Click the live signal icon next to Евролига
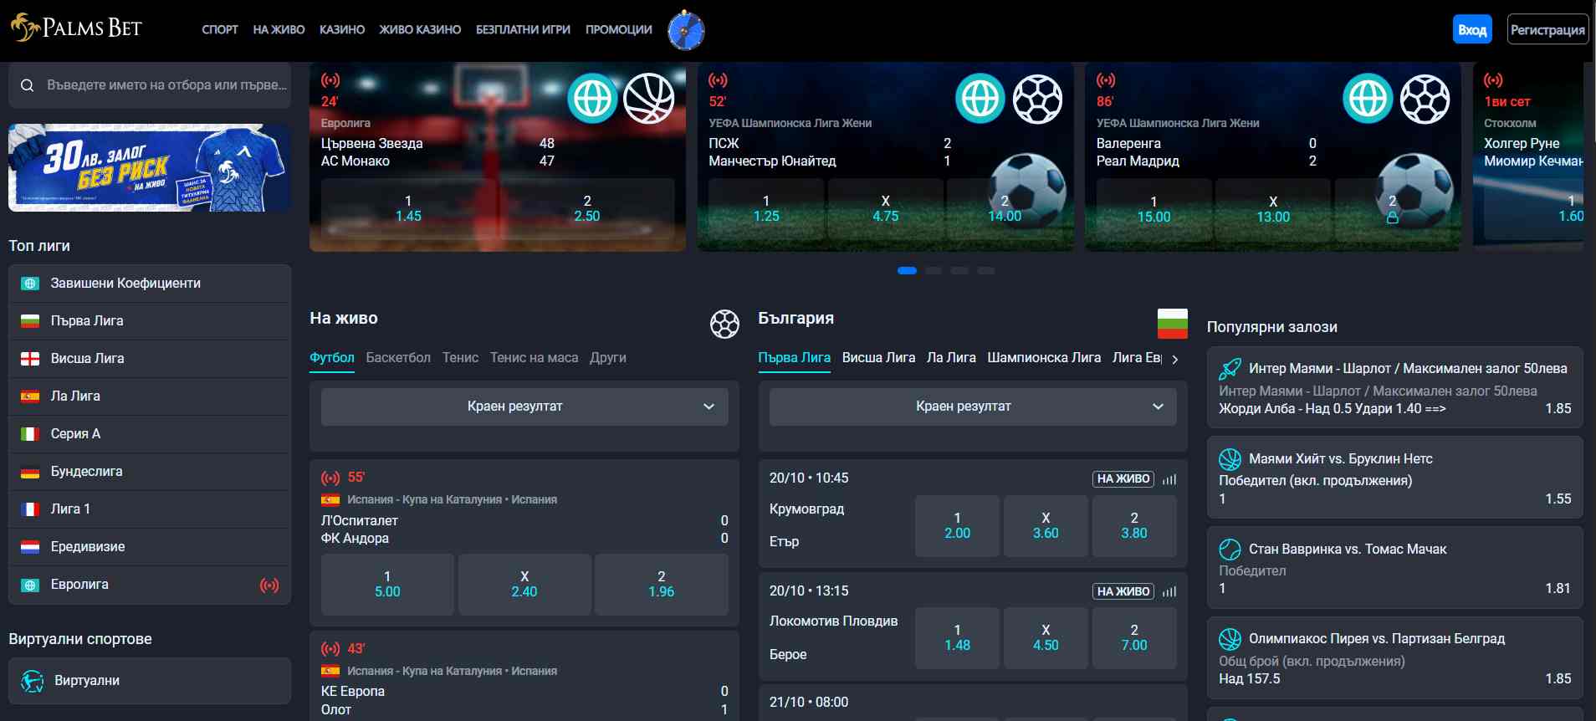Screen dimensions: 1596x721 click(269, 585)
